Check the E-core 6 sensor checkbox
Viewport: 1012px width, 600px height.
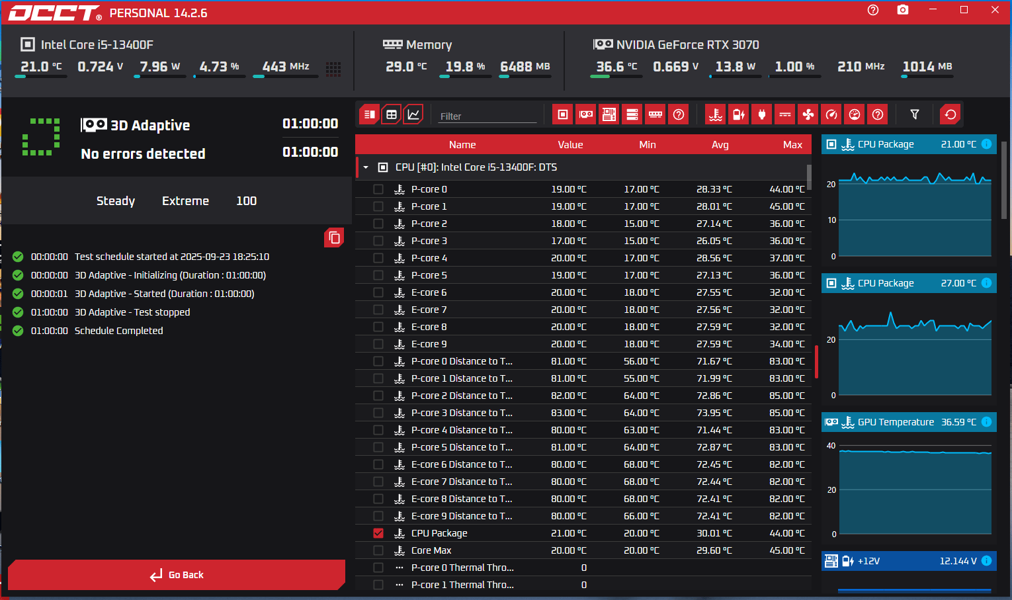(x=378, y=292)
